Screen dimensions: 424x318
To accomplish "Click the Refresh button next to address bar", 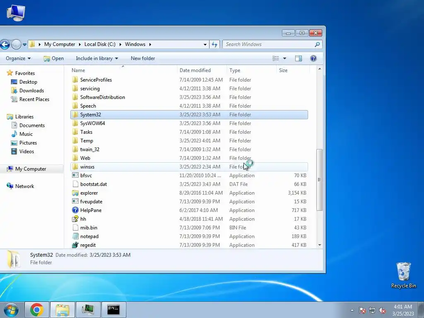I will click(x=214, y=45).
